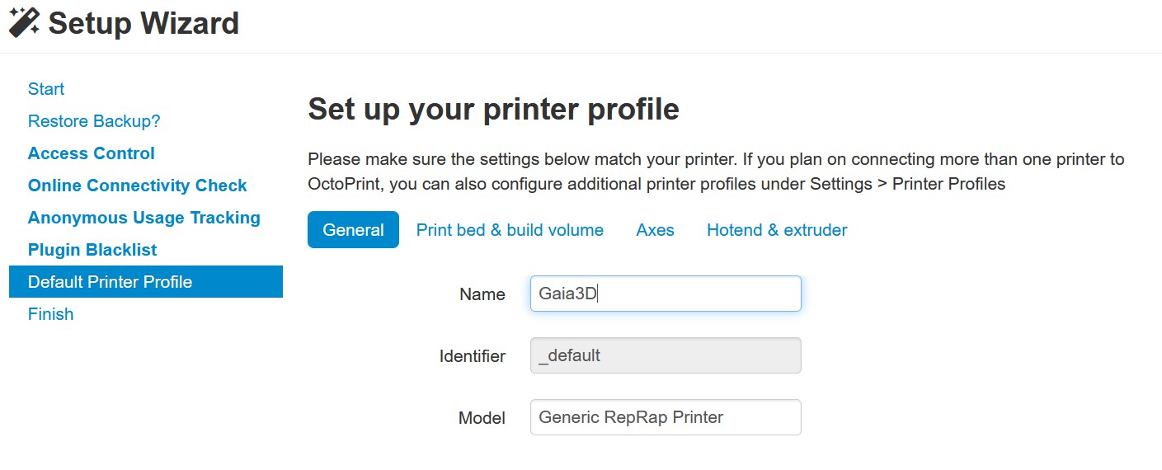Viewport: 1162px width, 470px height.
Task: Focus the Name field containing Gaia3D
Action: [x=666, y=294]
